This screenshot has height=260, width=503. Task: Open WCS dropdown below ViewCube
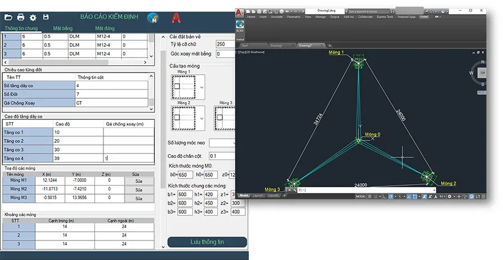tap(481, 93)
